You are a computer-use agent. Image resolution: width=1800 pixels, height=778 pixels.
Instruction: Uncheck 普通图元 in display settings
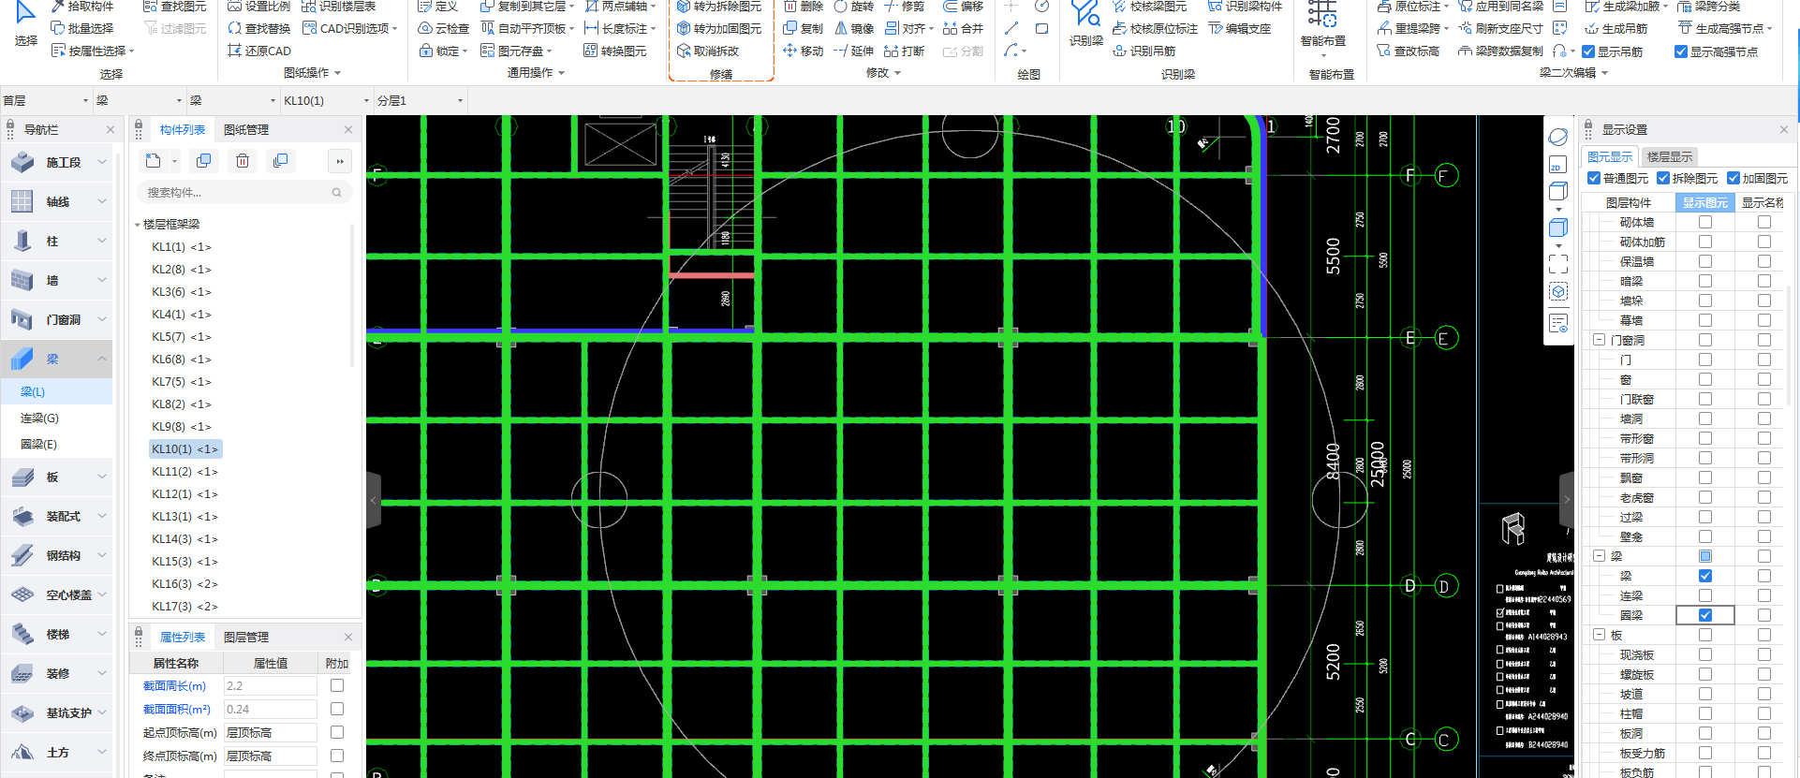pos(1594,178)
